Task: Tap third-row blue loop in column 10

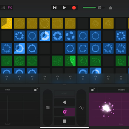Action: (108, 48)
